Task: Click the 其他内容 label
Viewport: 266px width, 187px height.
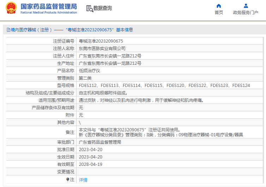Action: pyautogui.click(x=66, y=123)
